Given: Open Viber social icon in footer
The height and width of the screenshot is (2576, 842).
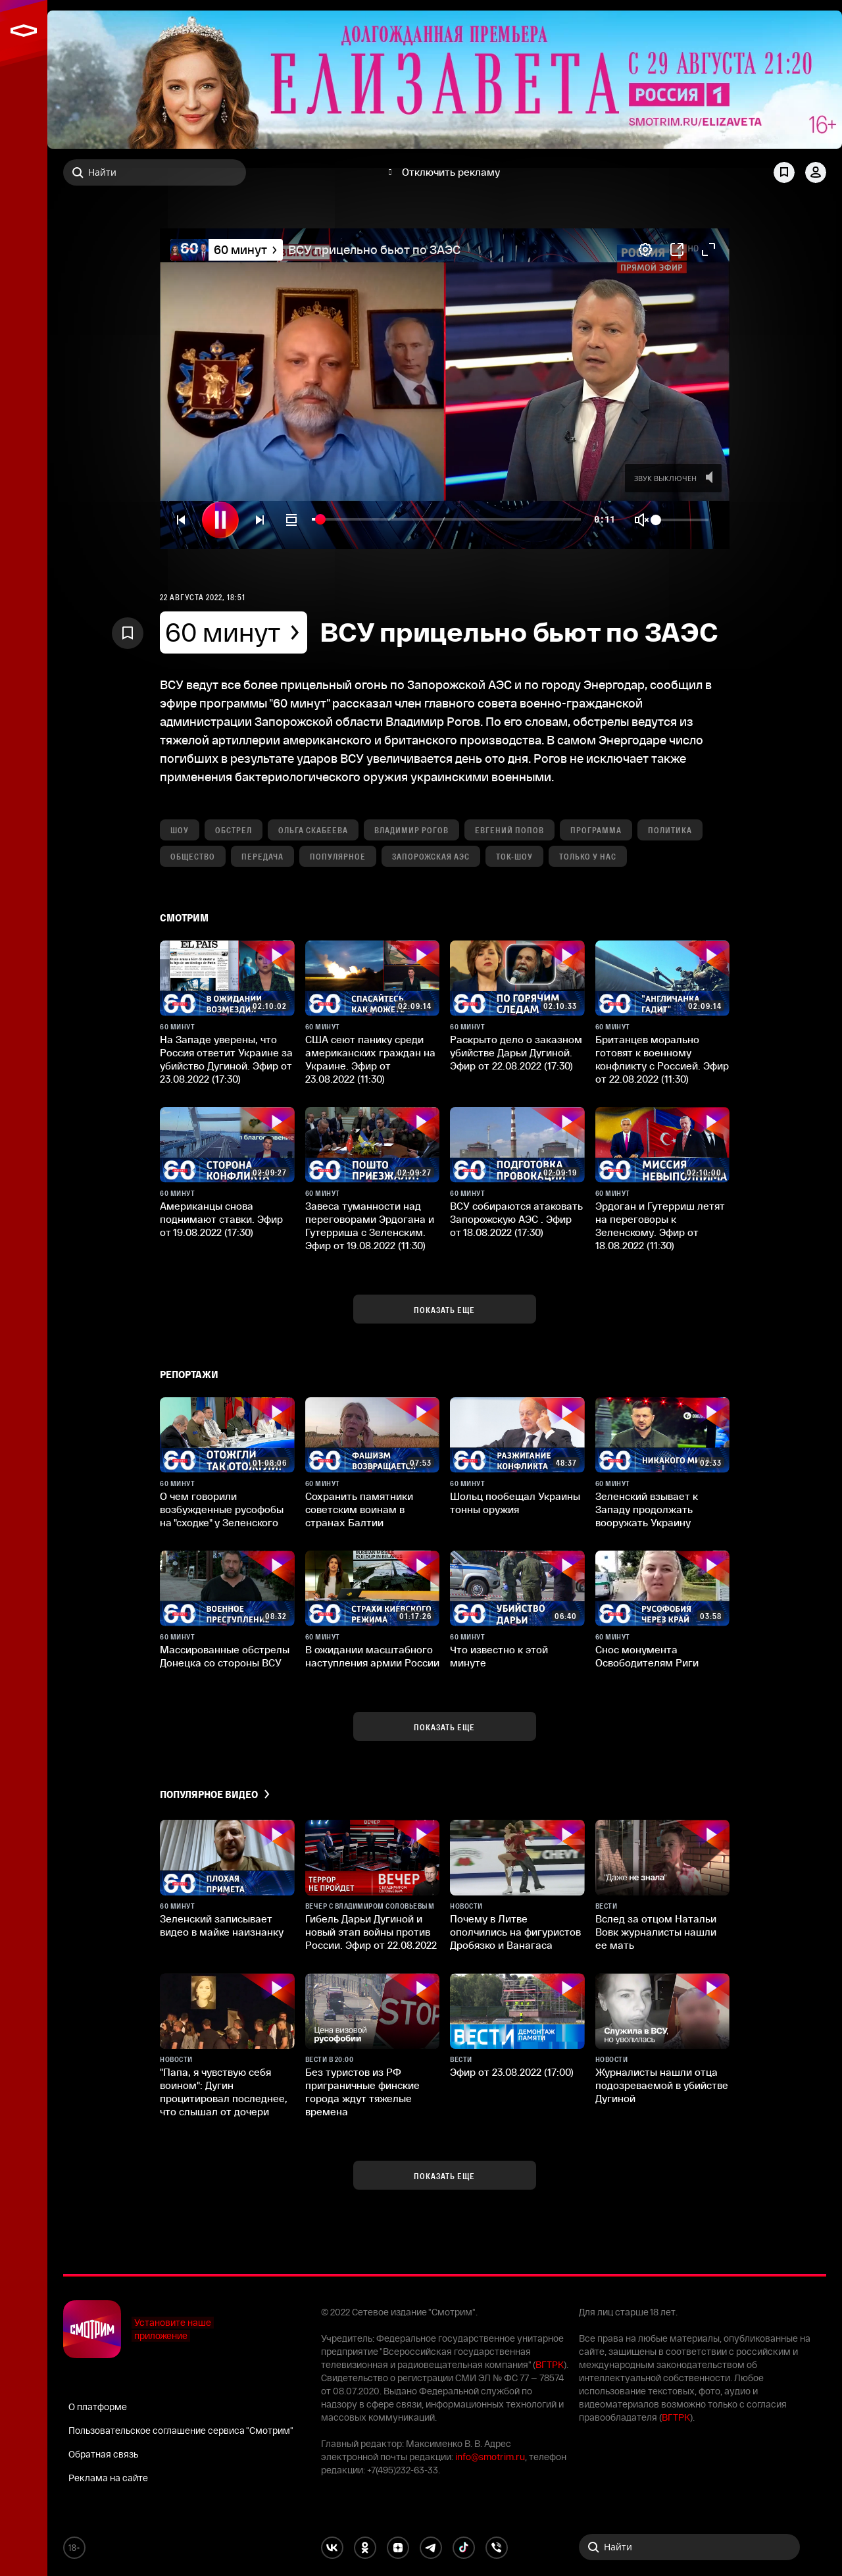Looking at the screenshot, I should point(497,2547).
